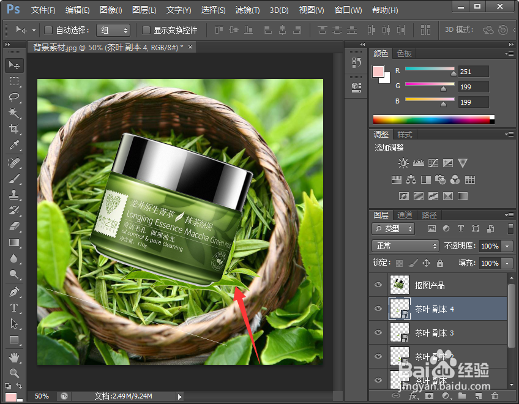The image size is (519, 404).
Task: Select the Crop tool
Action: [x=14, y=129]
